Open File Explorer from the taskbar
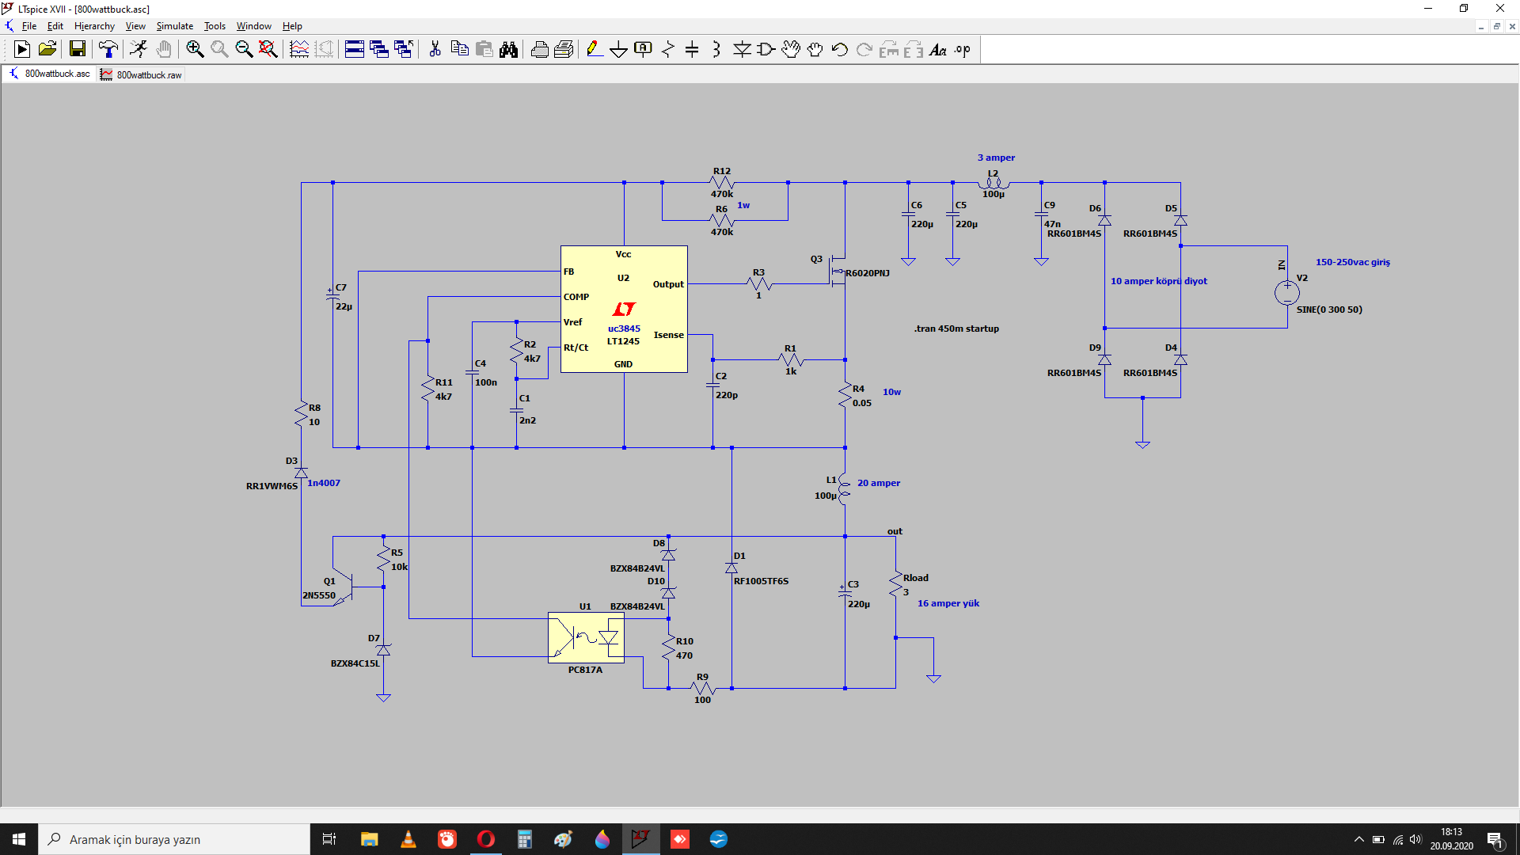 369,839
